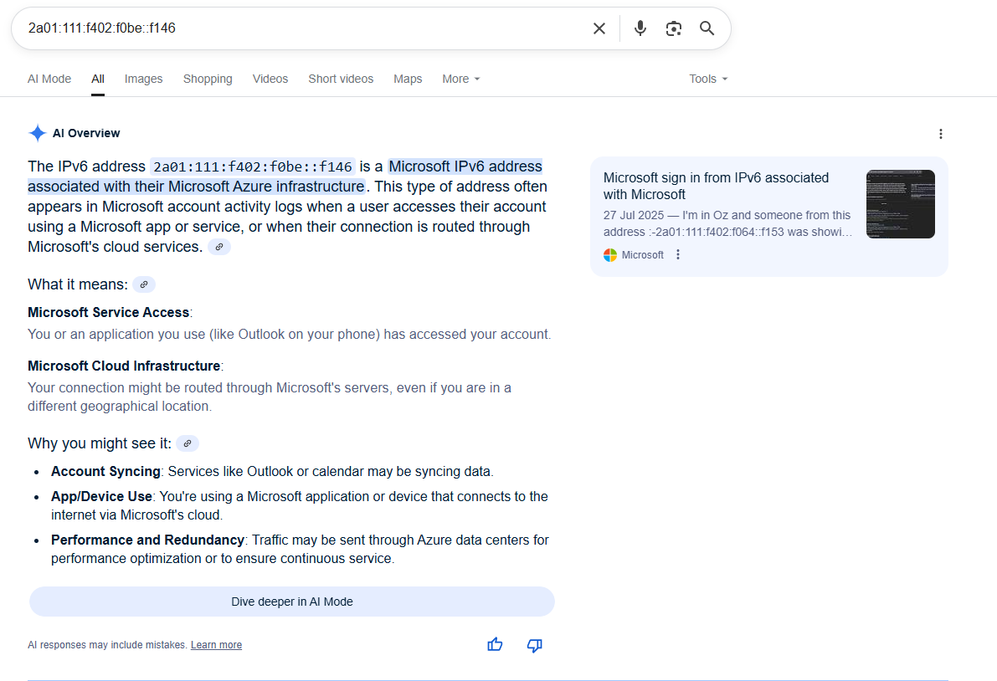This screenshot has width=997, height=681.
Task: Click the Dive deeper in AI Mode button
Action: point(292,602)
